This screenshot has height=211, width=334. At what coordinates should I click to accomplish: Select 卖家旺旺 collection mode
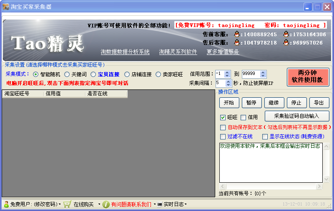pyautogui.click(x=158, y=74)
